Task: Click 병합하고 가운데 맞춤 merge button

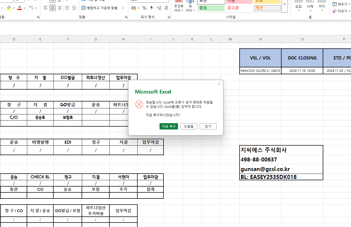Action: pyautogui.click(x=100, y=8)
